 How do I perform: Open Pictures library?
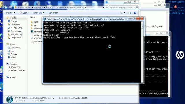click(14, 54)
